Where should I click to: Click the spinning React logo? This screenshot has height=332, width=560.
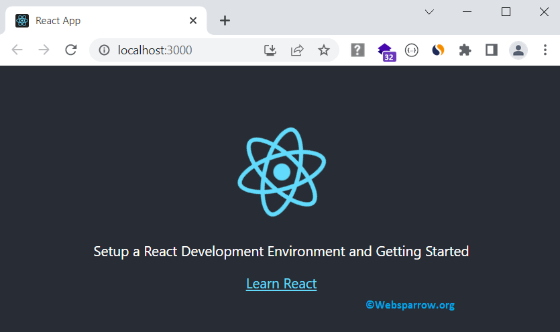282,172
